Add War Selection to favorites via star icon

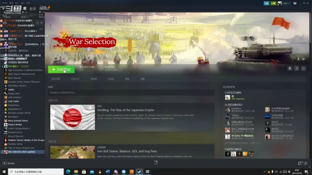(303, 68)
